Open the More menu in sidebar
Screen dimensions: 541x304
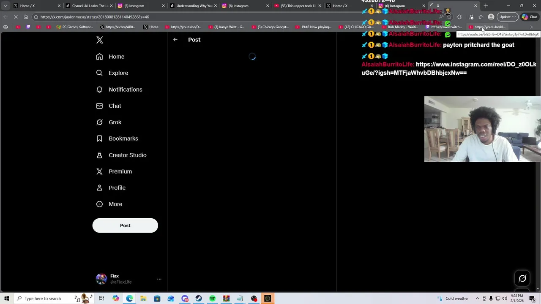[x=109, y=204]
